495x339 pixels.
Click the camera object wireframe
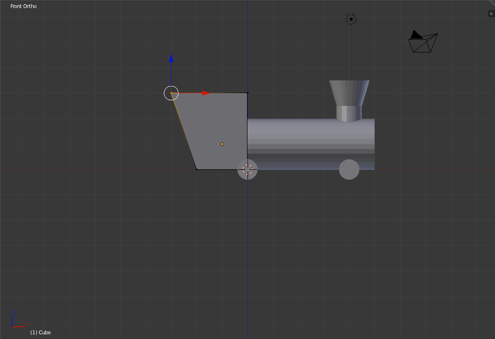(423, 42)
